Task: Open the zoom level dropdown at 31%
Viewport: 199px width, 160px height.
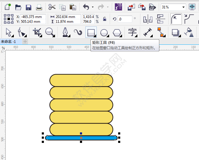Action: [183, 7]
